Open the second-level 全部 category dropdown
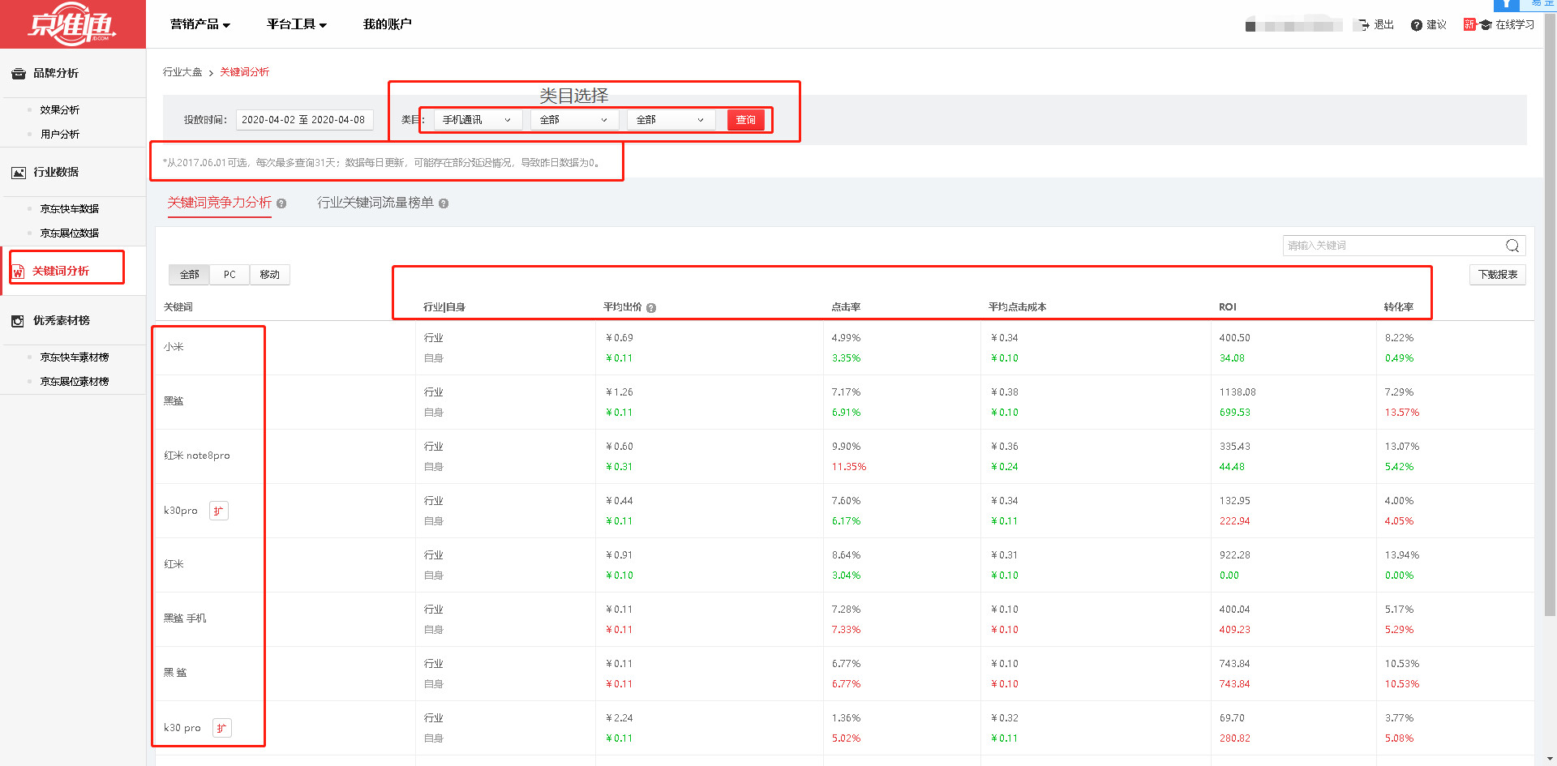 (574, 120)
